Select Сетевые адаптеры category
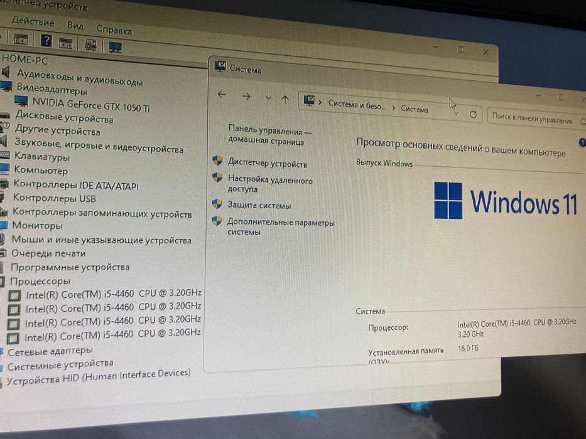Viewport: 586px width, 439px height. (50, 351)
